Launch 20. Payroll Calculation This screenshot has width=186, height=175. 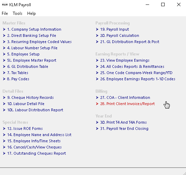click(x=120, y=35)
